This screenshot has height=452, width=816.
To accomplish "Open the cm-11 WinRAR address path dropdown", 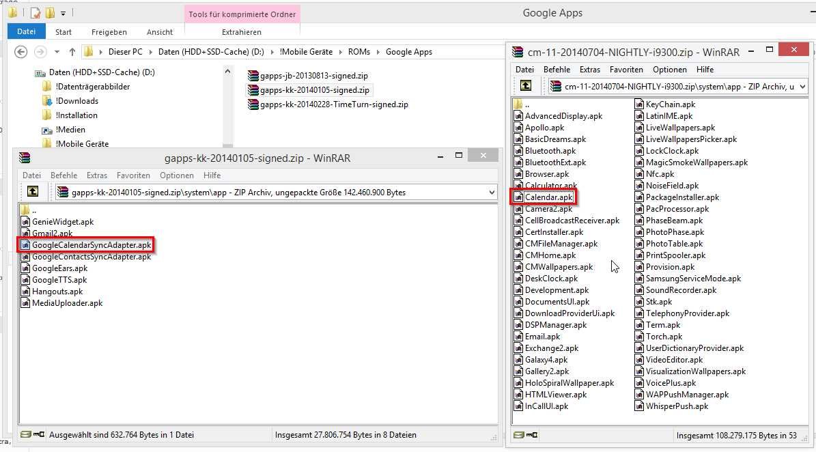I will click(x=802, y=87).
